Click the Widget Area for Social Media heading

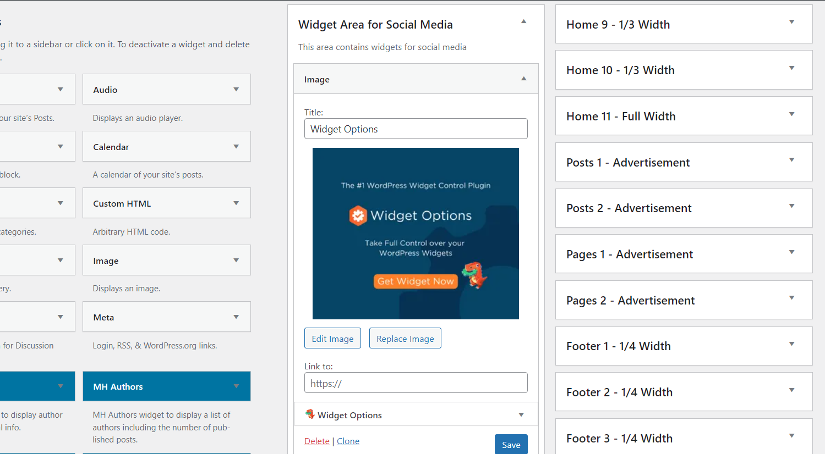click(x=375, y=25)
